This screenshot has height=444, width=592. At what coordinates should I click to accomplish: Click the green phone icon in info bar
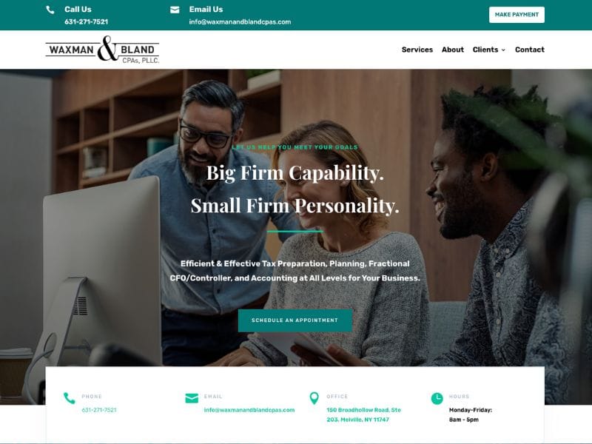coord(70,398)
